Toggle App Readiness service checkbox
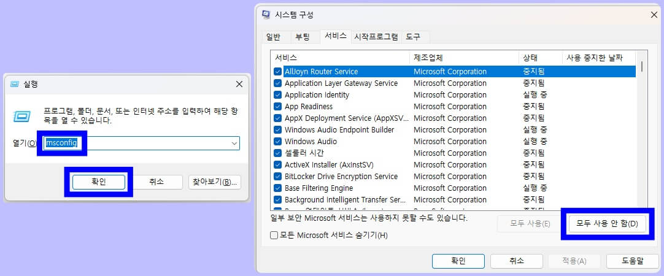 point(278,107)
